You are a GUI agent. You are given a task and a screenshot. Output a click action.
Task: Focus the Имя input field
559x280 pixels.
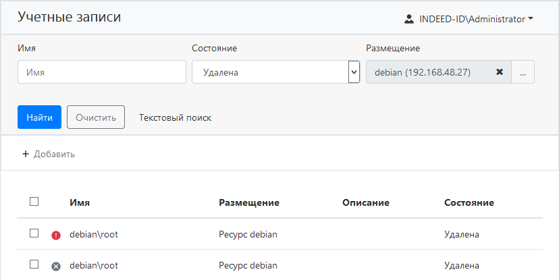tap(101, 72)
